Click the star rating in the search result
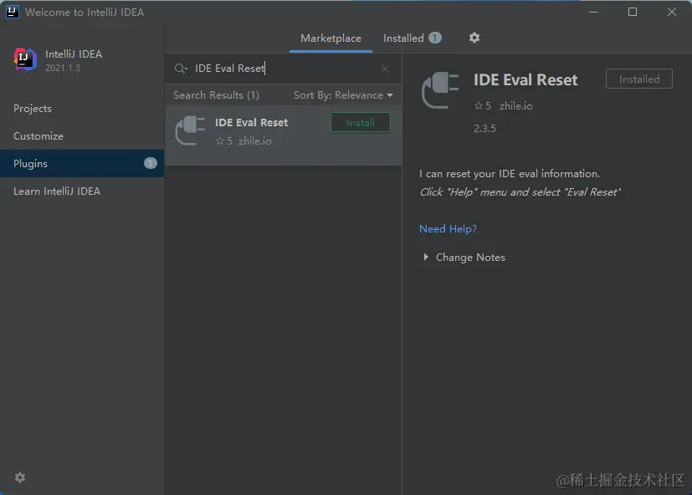This screenshot has height=495, width=692. tap(223, 141)
